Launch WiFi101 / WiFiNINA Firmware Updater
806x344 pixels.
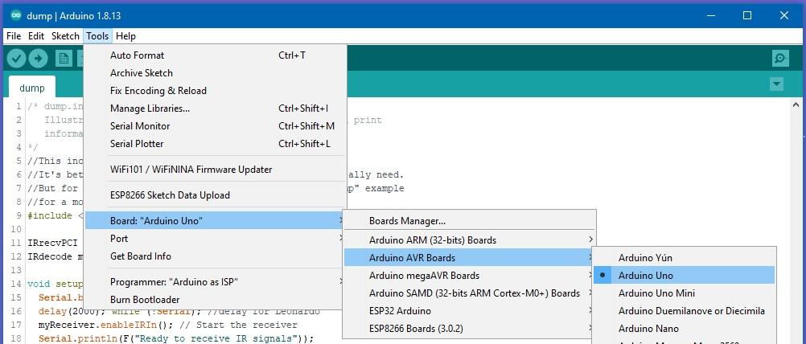(x=216, y=170)
